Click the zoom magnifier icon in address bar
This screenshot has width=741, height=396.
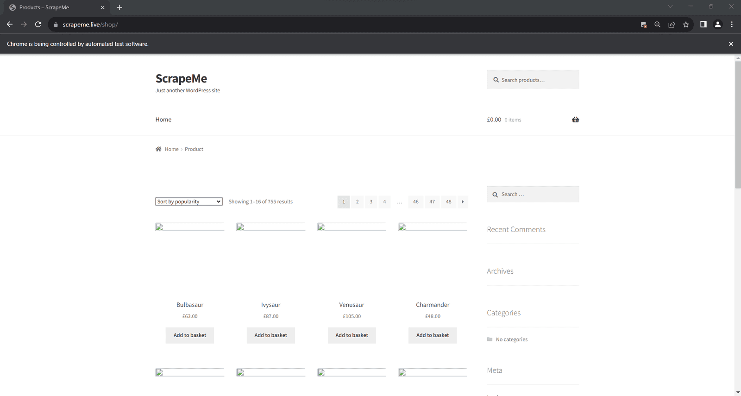coord(657,25)
